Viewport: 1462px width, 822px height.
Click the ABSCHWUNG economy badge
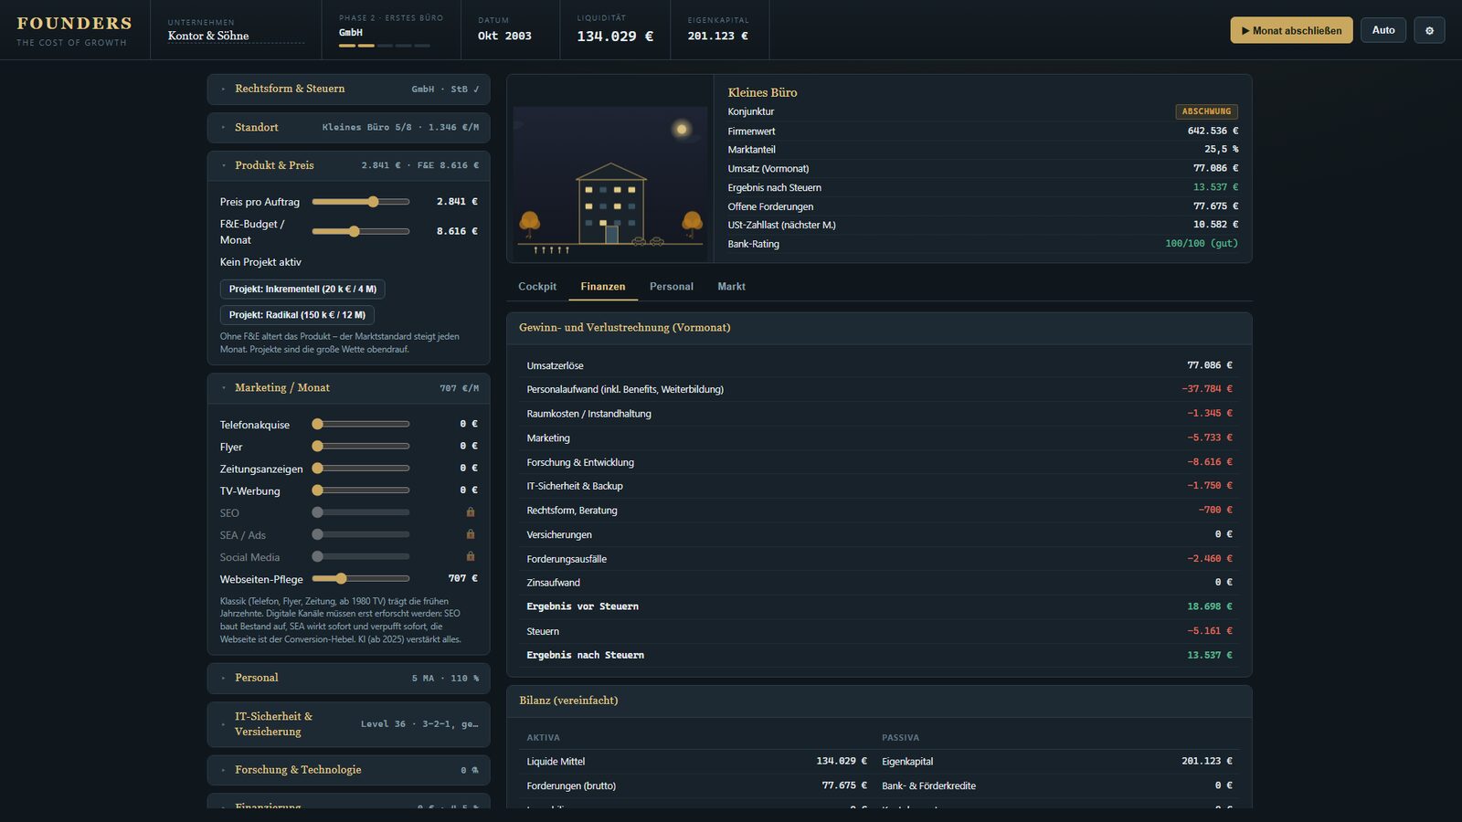pos(1206,111)
